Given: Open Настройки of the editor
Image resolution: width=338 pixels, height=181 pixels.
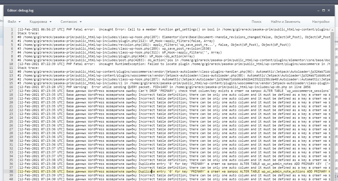Looking at the screenshot, I should pos(320,22).
